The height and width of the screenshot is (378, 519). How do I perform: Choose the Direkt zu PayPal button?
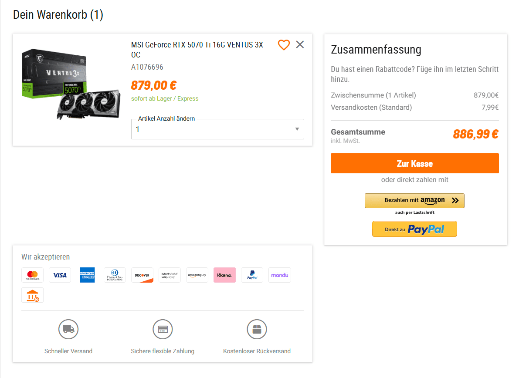click(414, 229)
